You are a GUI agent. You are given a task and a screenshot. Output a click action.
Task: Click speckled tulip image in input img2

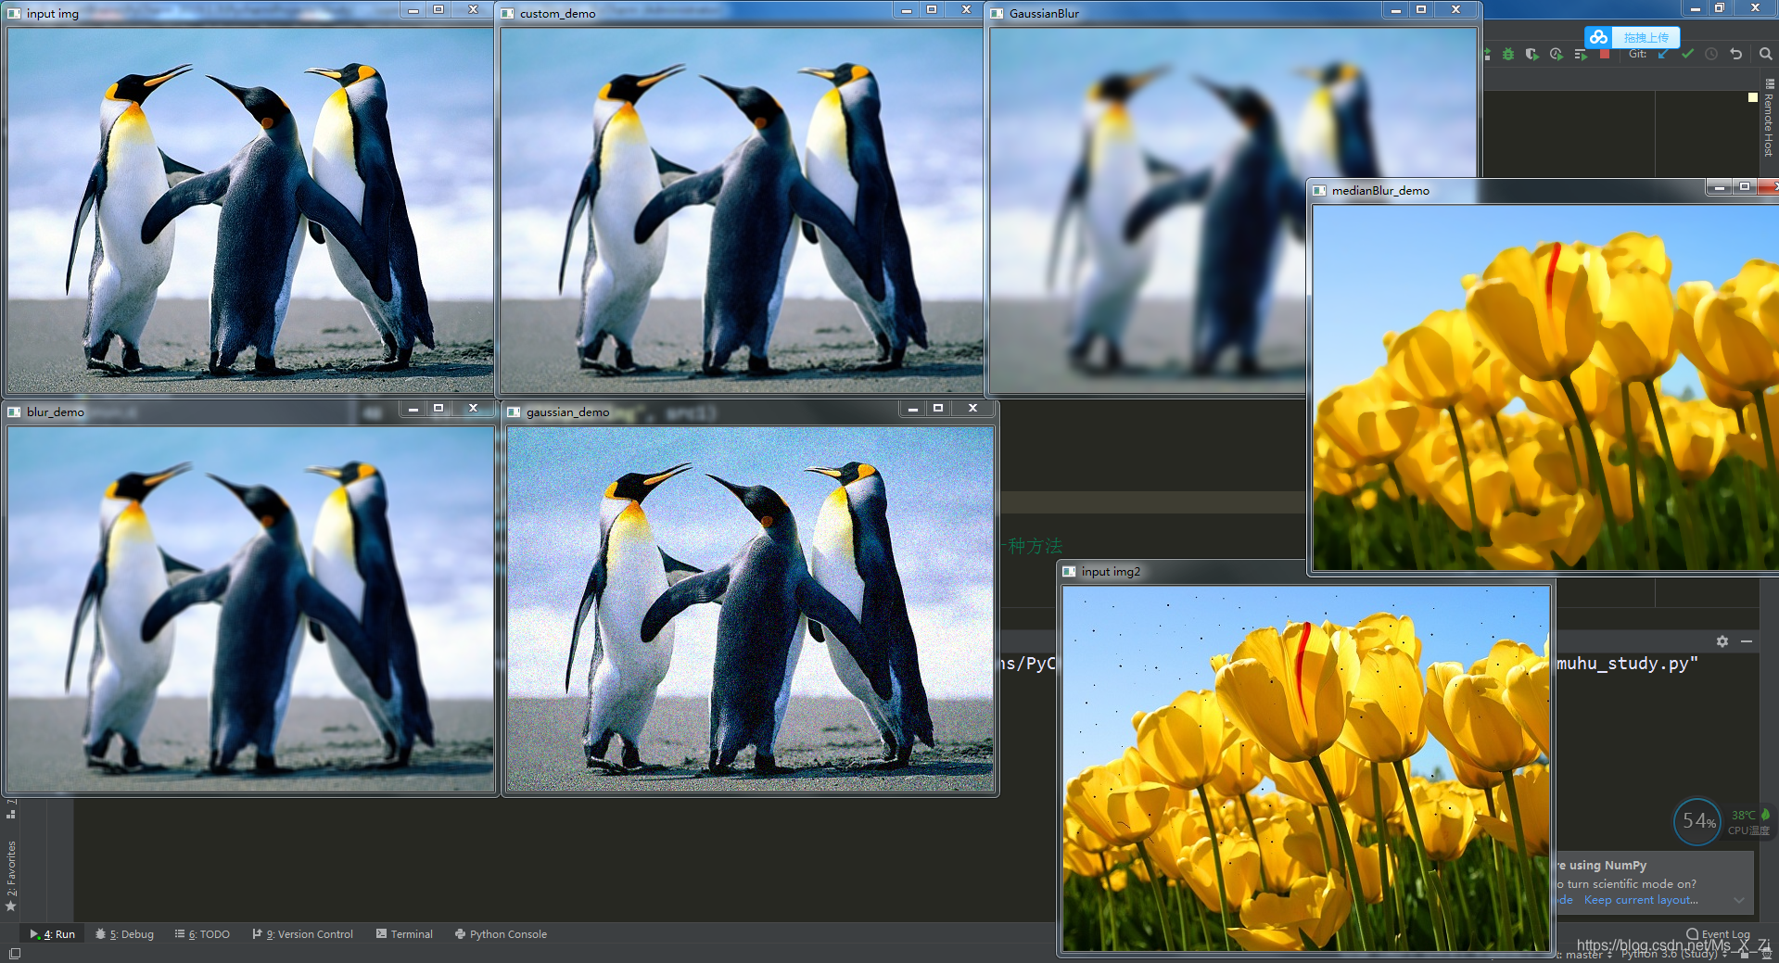(1306, 768)
